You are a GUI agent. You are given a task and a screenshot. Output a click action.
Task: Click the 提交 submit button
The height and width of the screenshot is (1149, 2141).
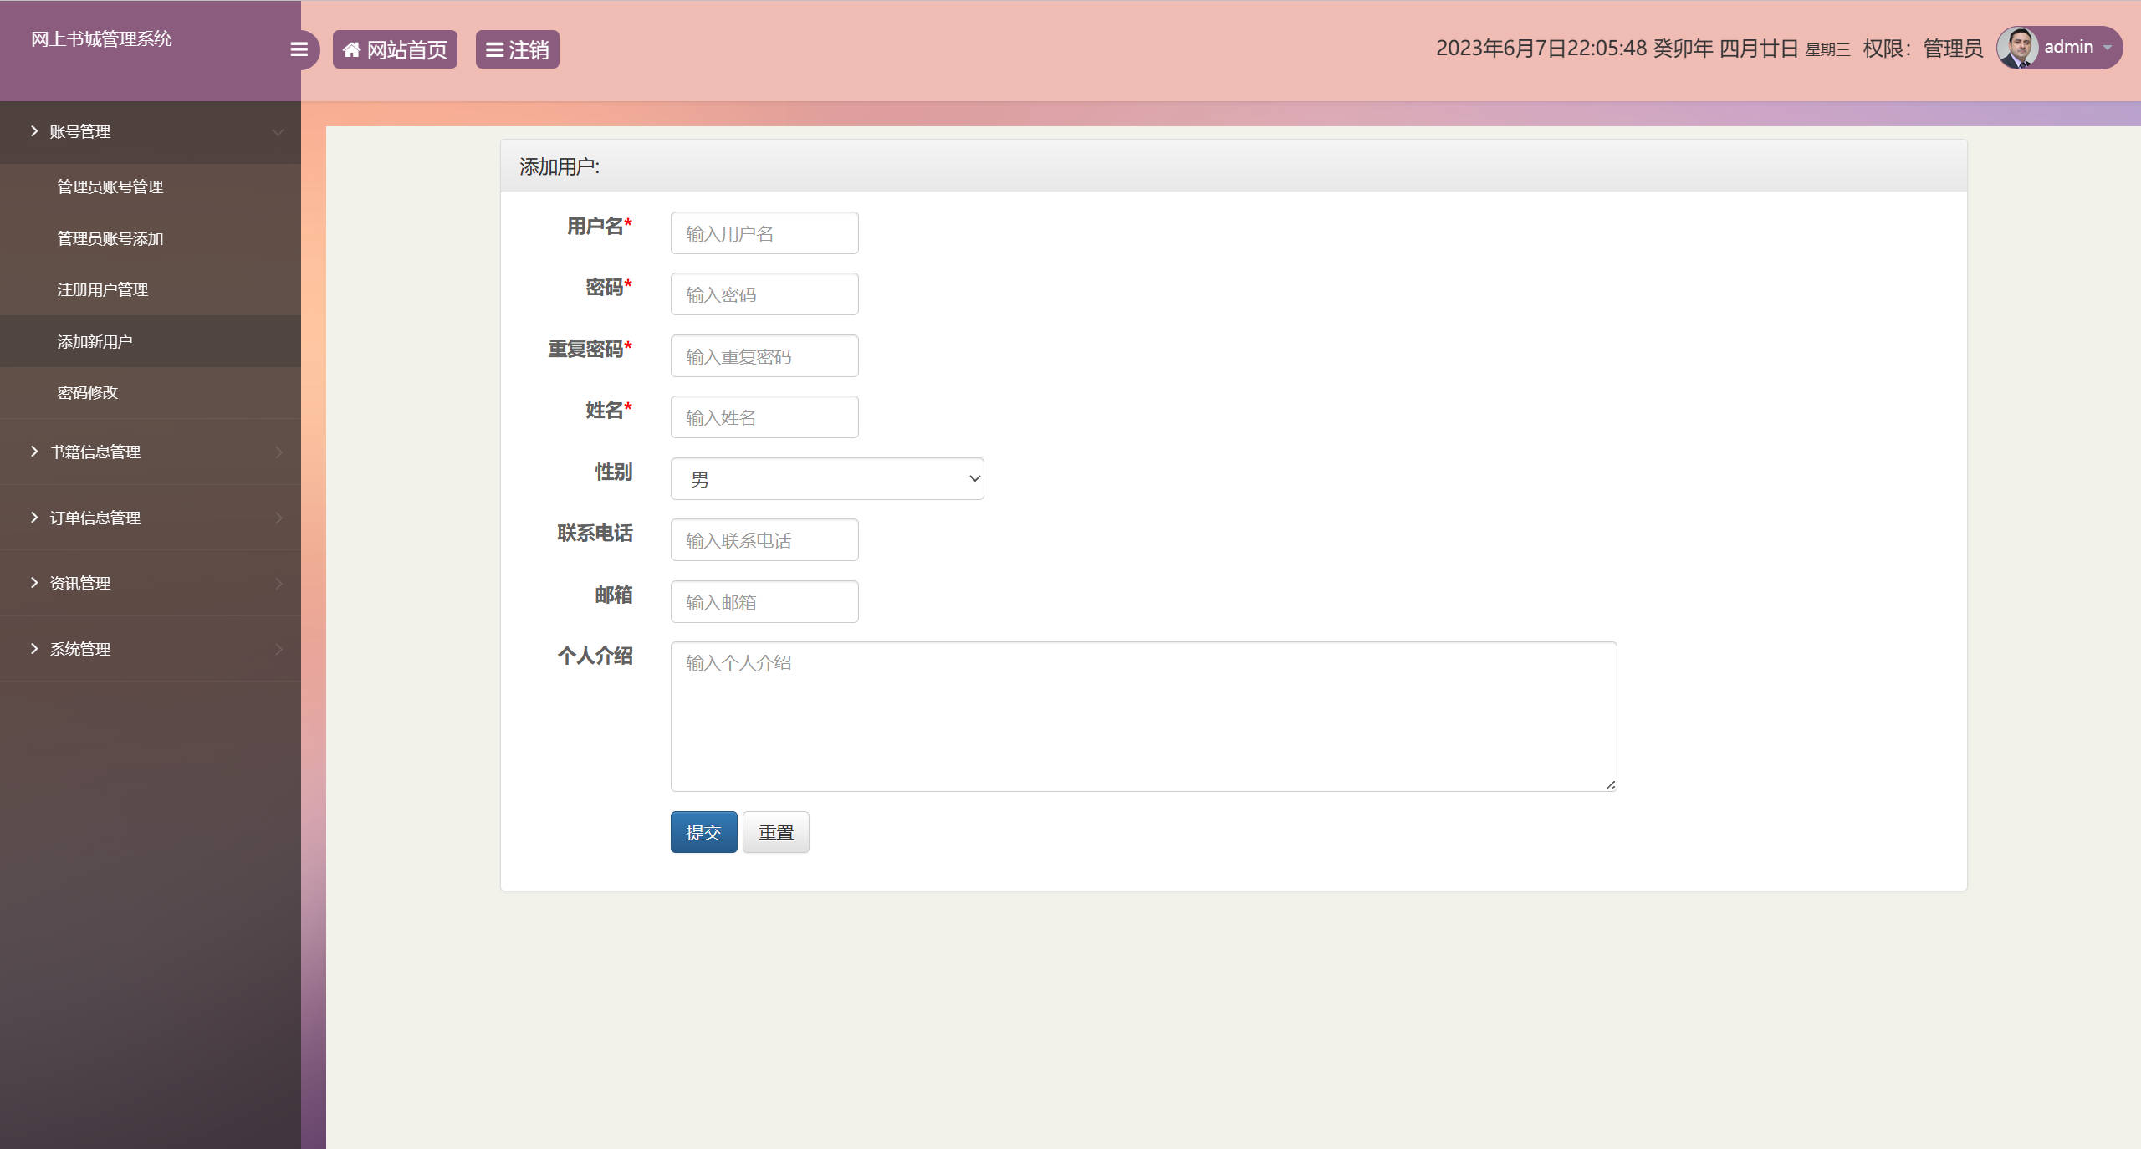(703, 832)
